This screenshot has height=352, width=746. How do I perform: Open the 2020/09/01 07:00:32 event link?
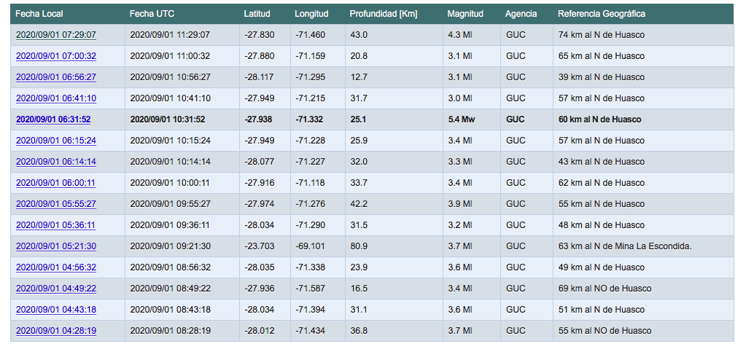[56, 56]
